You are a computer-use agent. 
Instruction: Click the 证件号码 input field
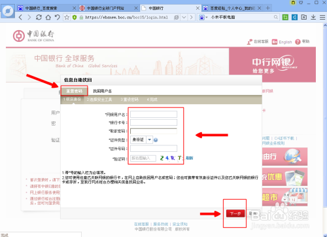pos(154,149)
